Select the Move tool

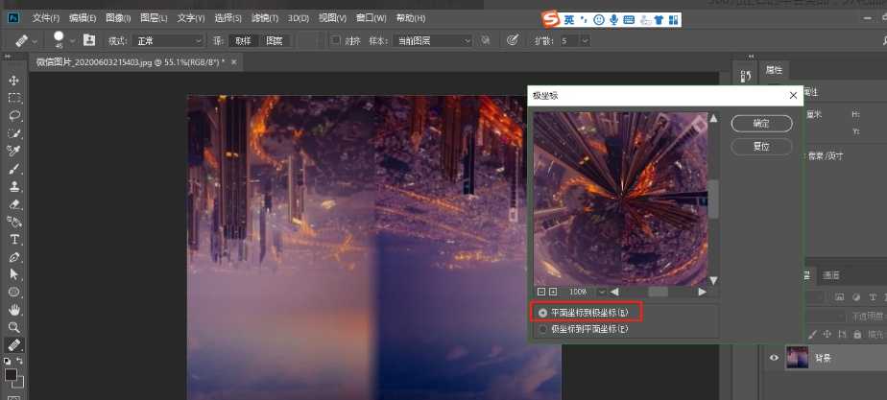coord(14,81)
